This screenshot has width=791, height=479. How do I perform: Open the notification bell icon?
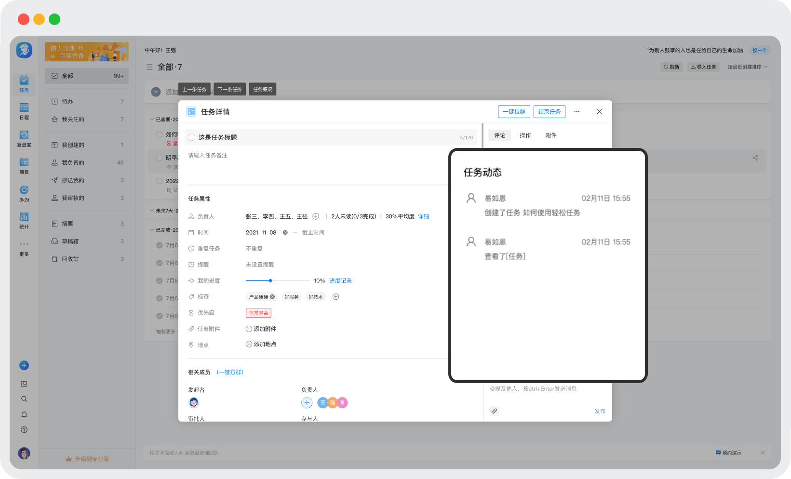(x=24, y=414)
